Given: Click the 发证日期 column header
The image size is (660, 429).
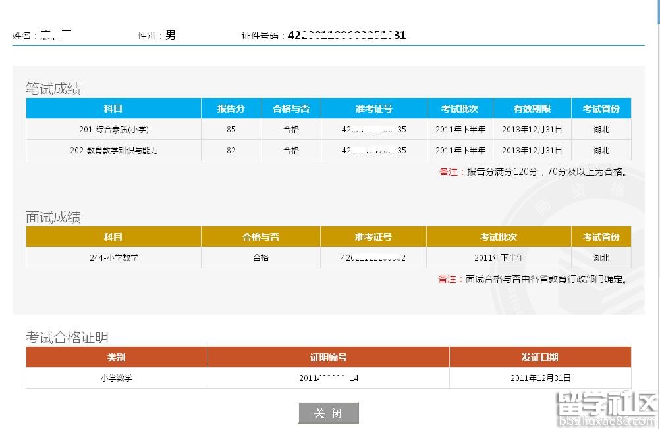Looking at the screenshot, I should [539, 357].
